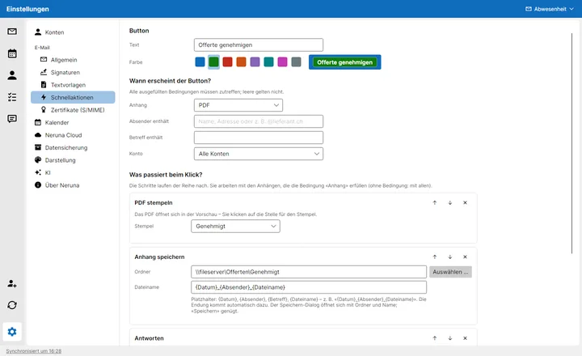The image size is (582, 356).
Task: Open Allgemein e-mail settings
Action: [x=73, y=60]
